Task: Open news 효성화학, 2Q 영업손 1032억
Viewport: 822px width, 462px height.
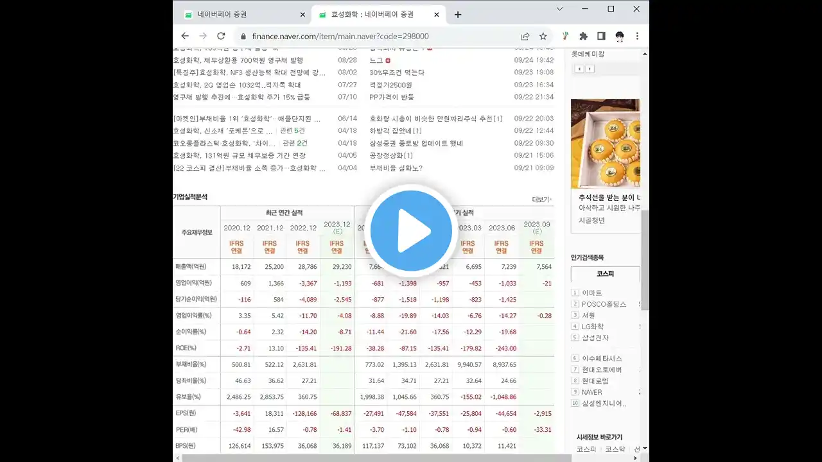Action: (x=237, y=85)
